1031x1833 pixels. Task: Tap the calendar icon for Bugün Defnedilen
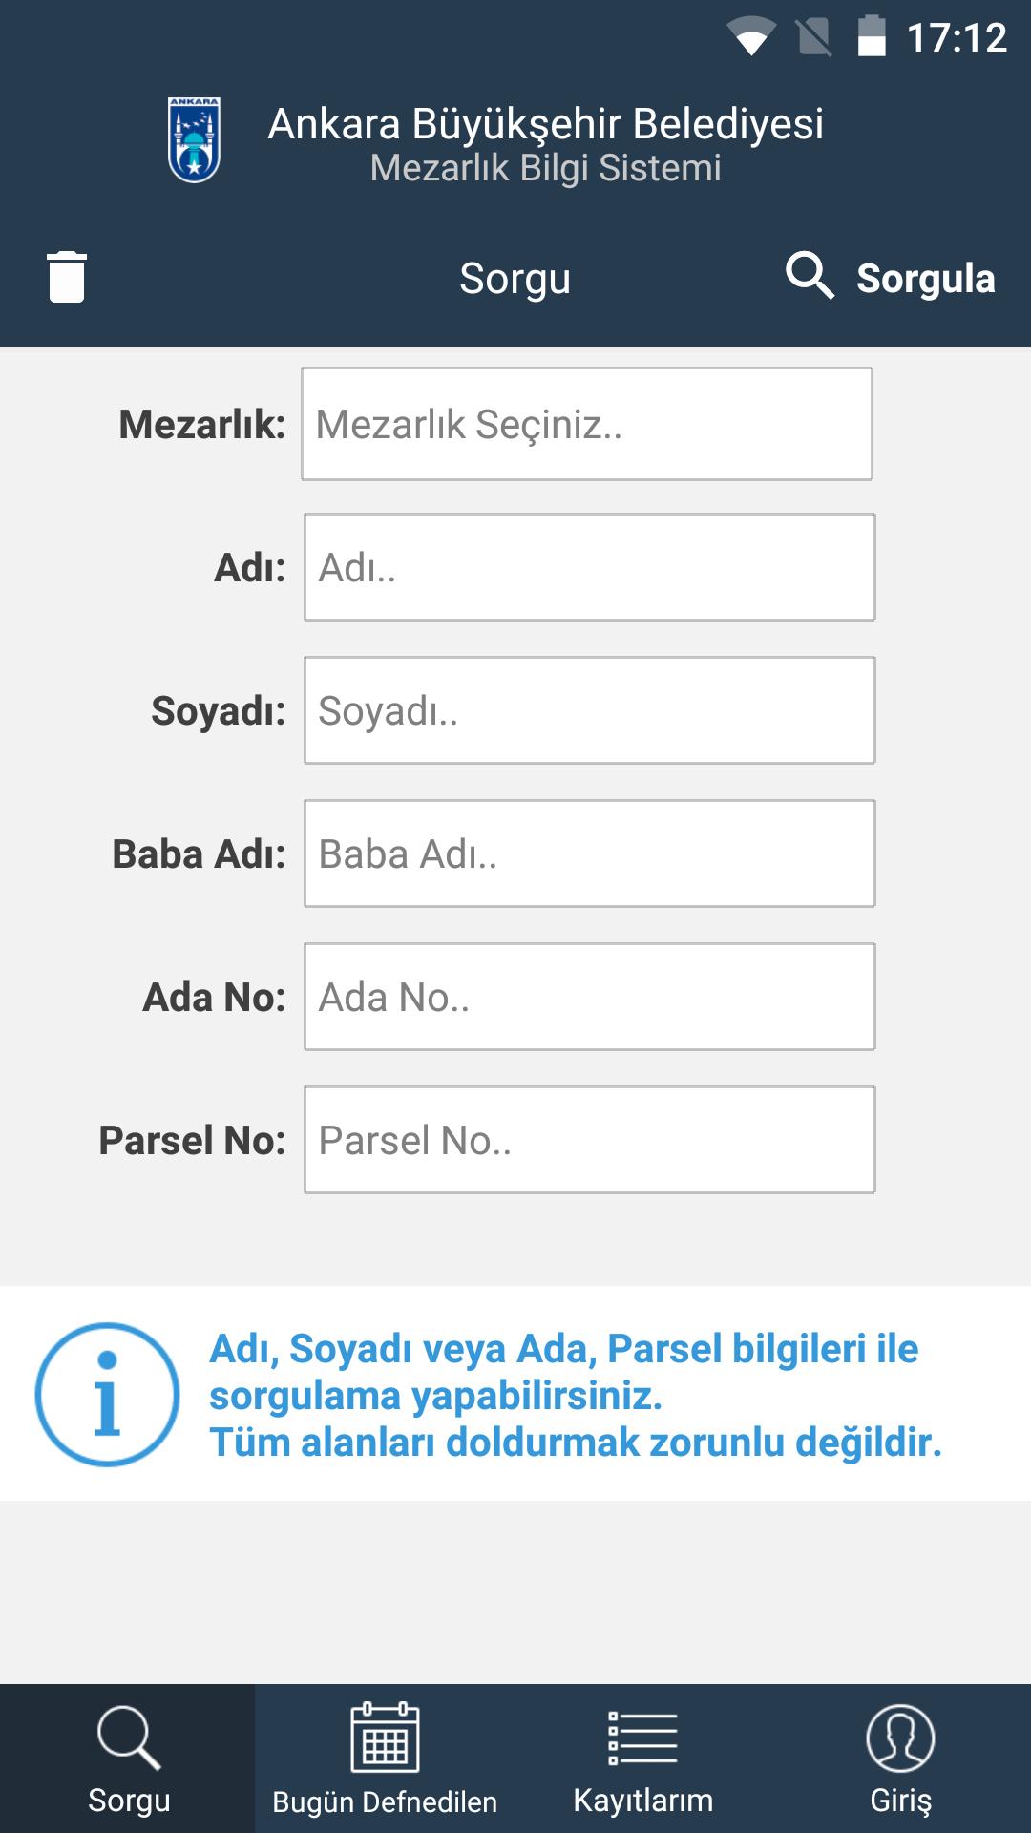click(385, 1737)
